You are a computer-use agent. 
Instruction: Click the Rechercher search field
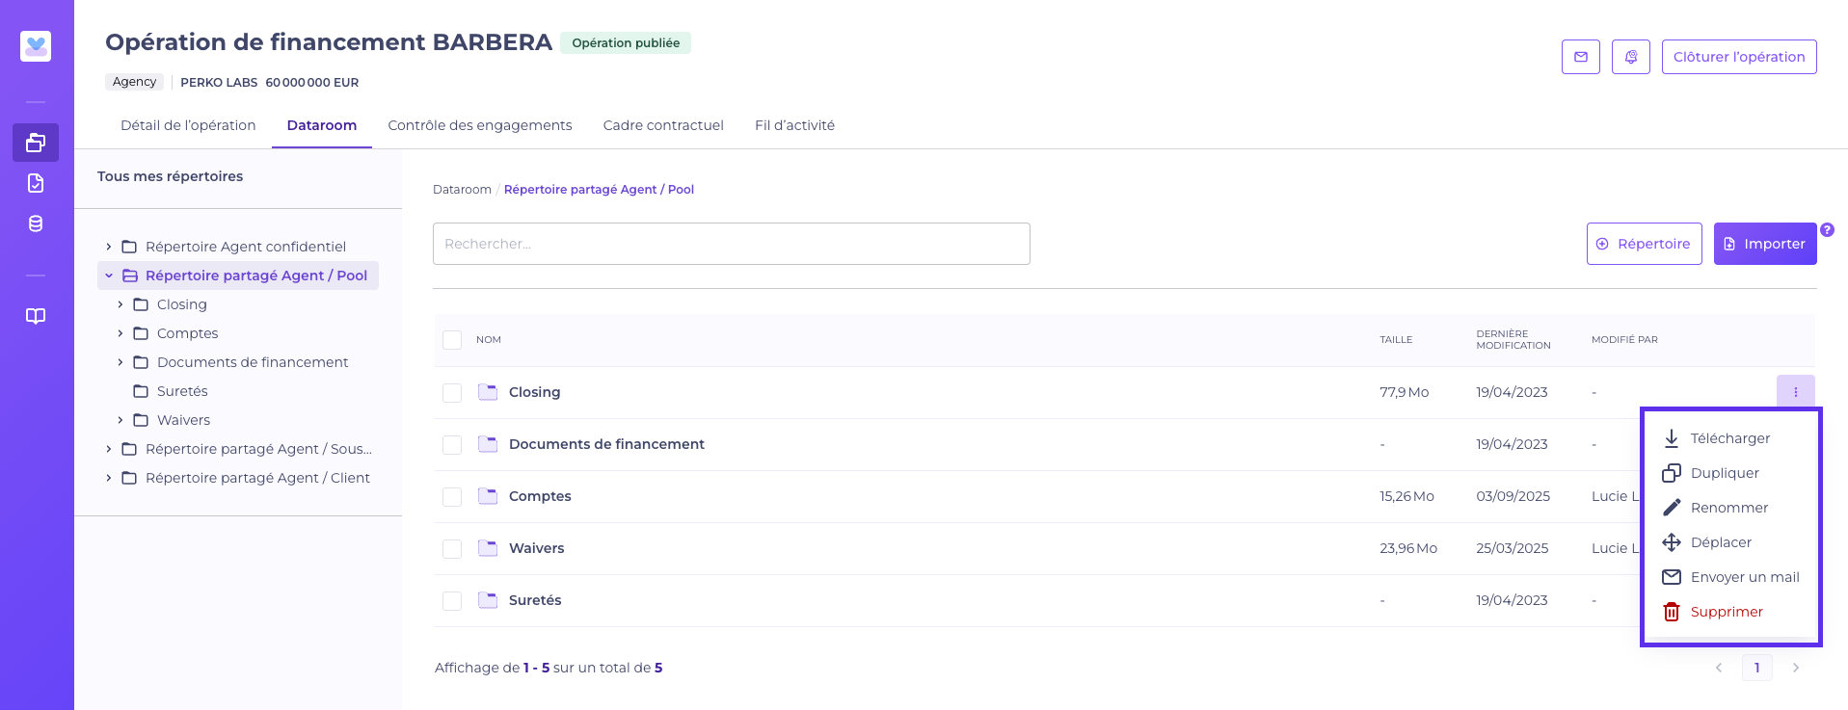[731, 244]
